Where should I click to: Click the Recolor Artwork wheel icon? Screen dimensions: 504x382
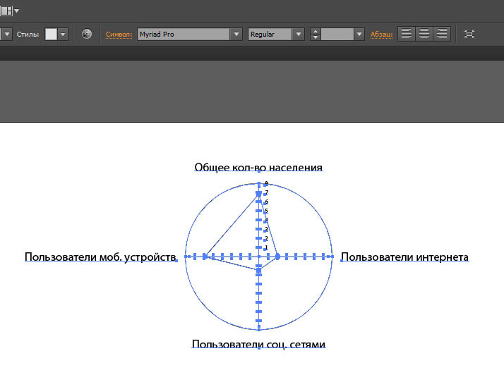click(87, 34)
